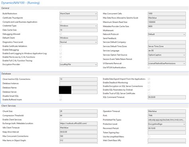Click the Services Default Company field
The height and width of the screenshot is (147, 189).
tap(167, 42)
